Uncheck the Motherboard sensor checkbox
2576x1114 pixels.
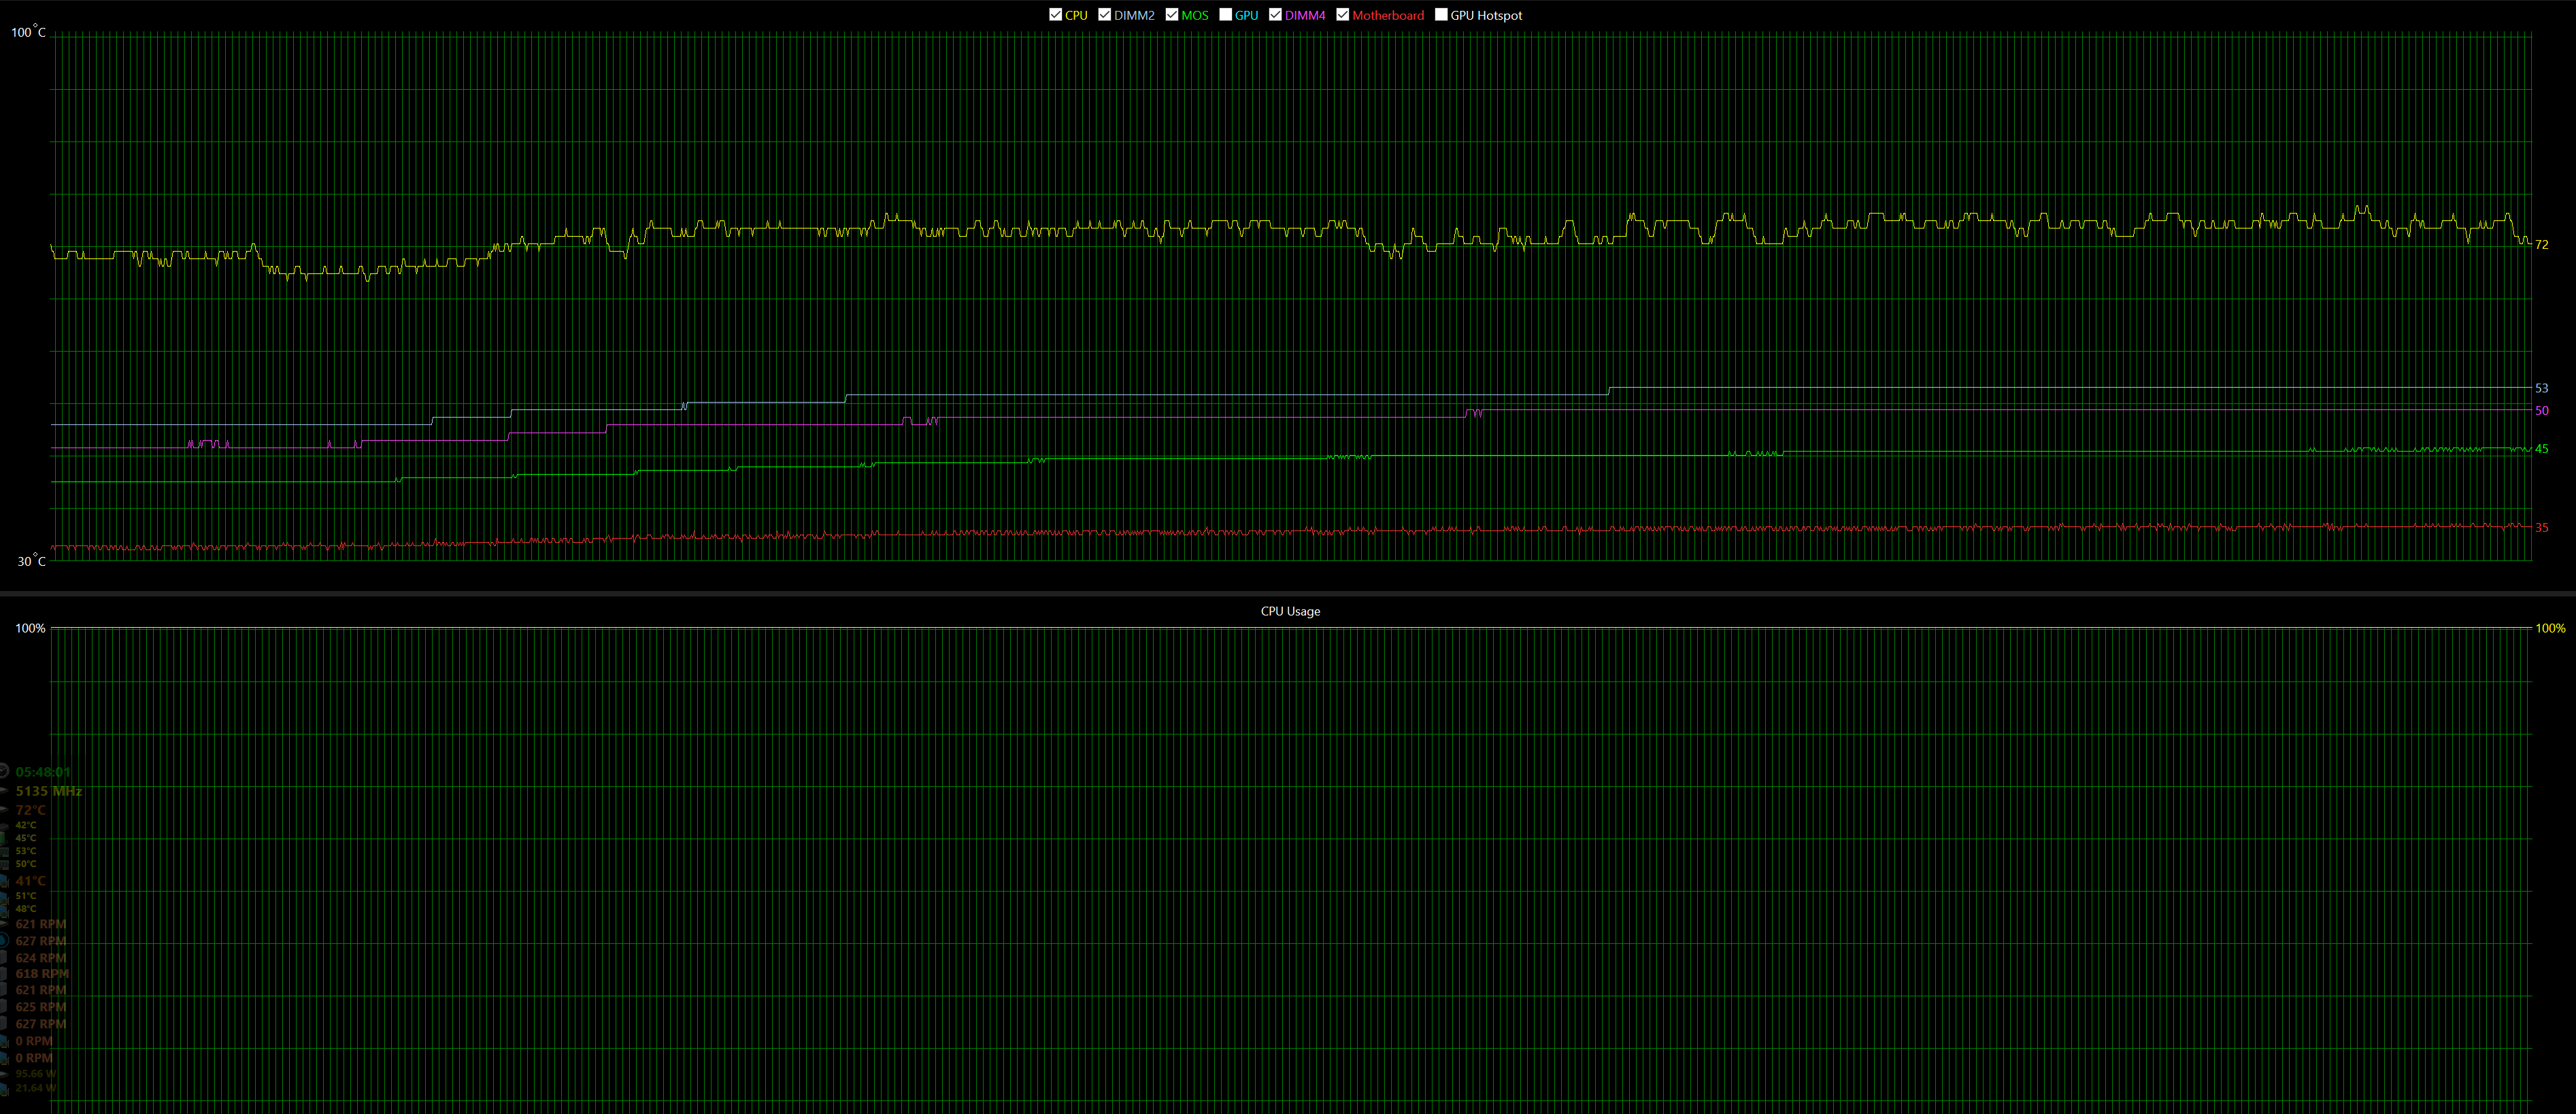(1343, 15)
